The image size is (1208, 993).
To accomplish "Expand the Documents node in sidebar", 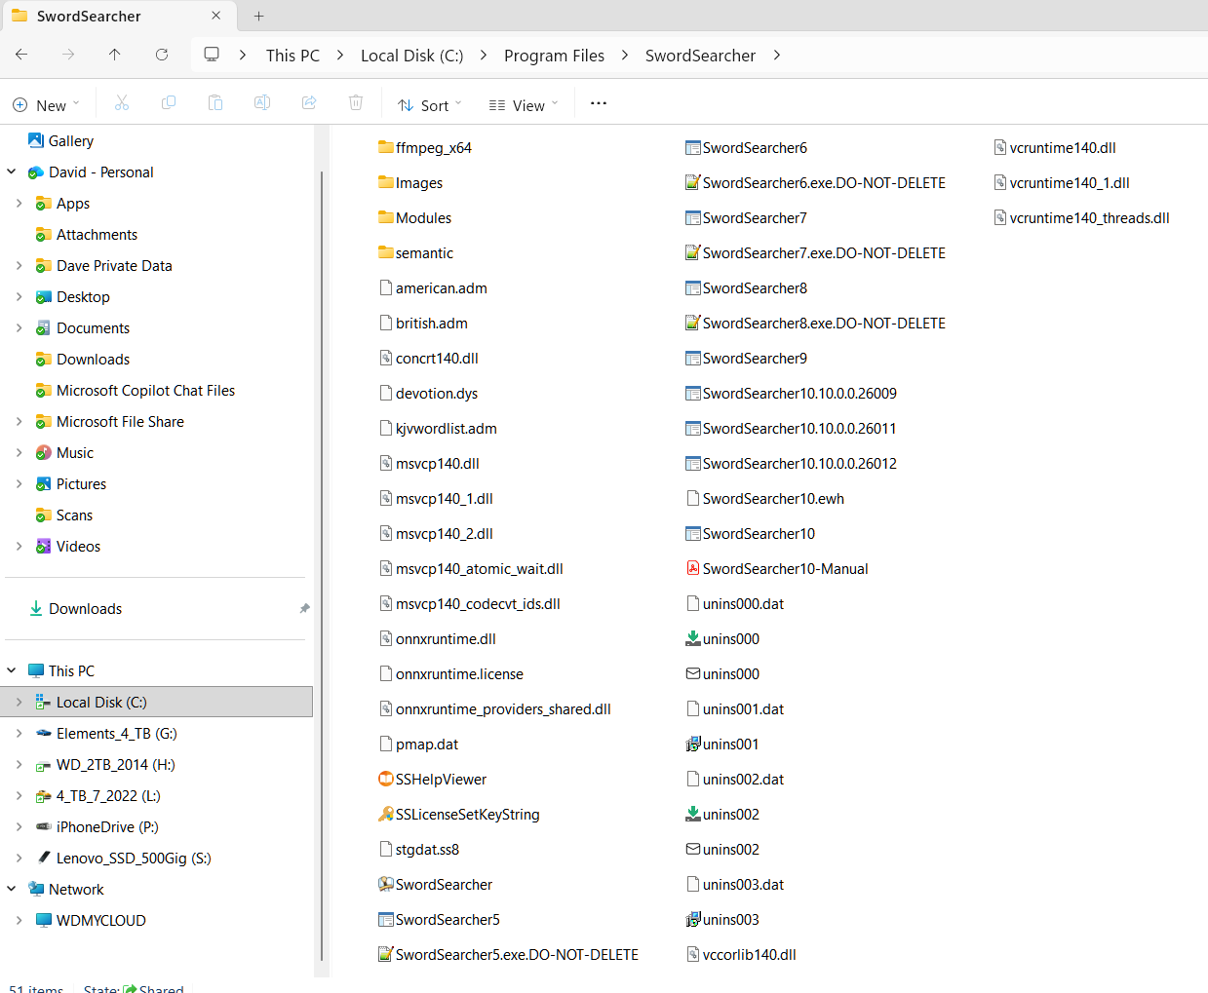I will point(19,327).
